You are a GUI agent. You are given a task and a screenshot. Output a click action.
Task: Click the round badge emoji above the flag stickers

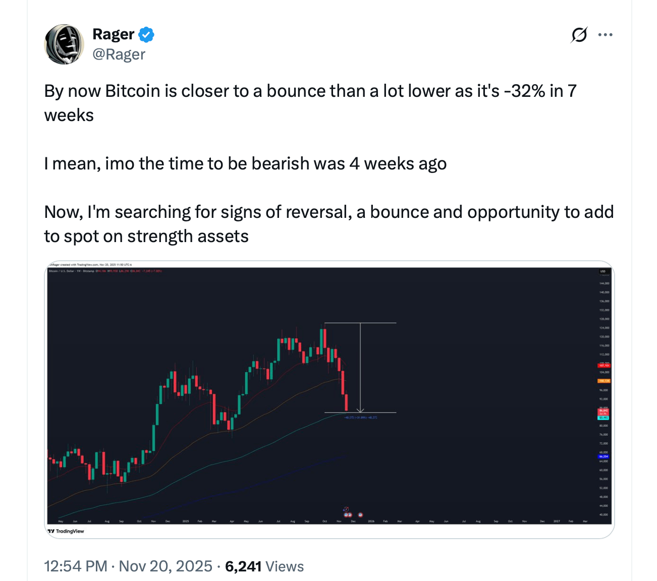(x=346, y=509)
